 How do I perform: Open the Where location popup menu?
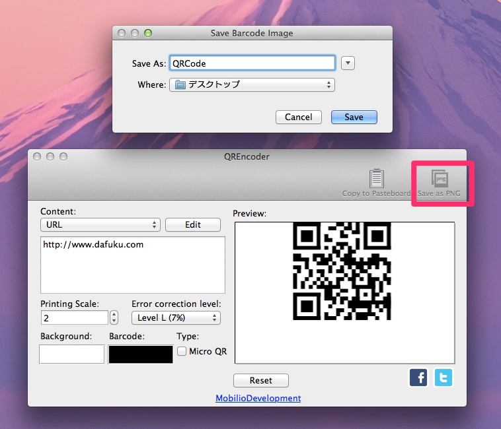(x=252, y=85)
